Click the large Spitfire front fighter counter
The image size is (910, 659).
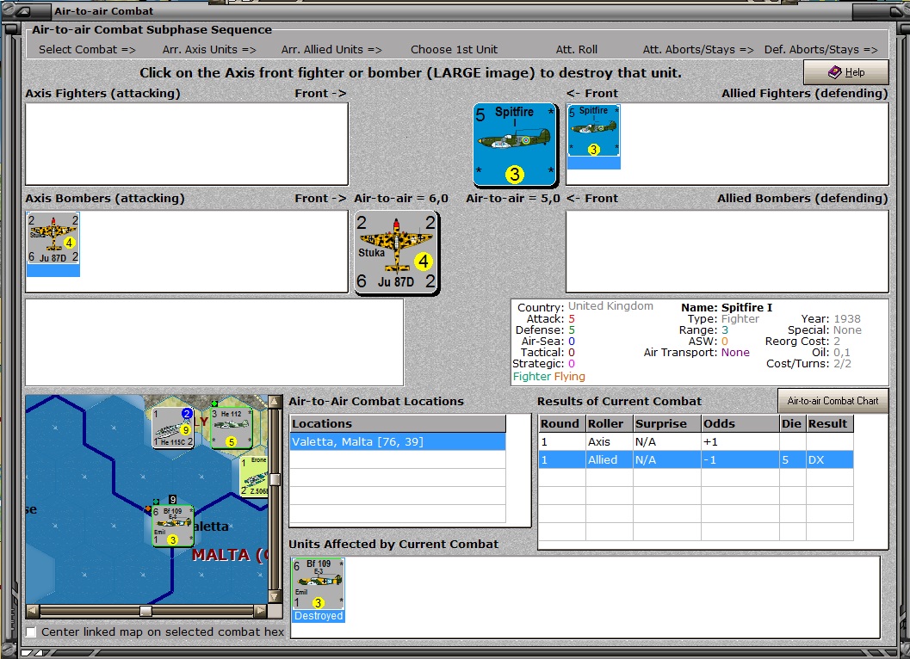[x=516, y=145]
